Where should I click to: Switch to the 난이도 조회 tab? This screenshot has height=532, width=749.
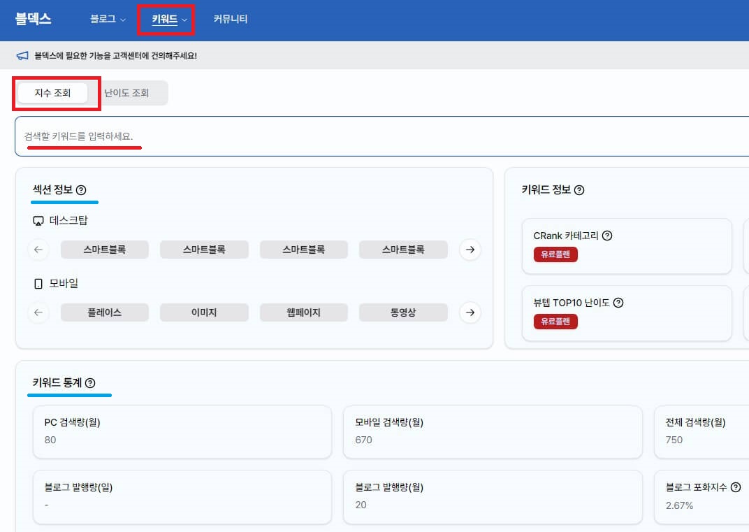(x=126, y=93)
